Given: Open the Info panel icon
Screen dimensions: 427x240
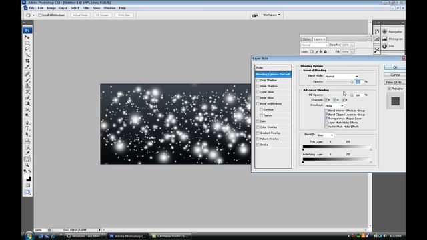Looking at the screenshot, I should click(x=384, y=46).
